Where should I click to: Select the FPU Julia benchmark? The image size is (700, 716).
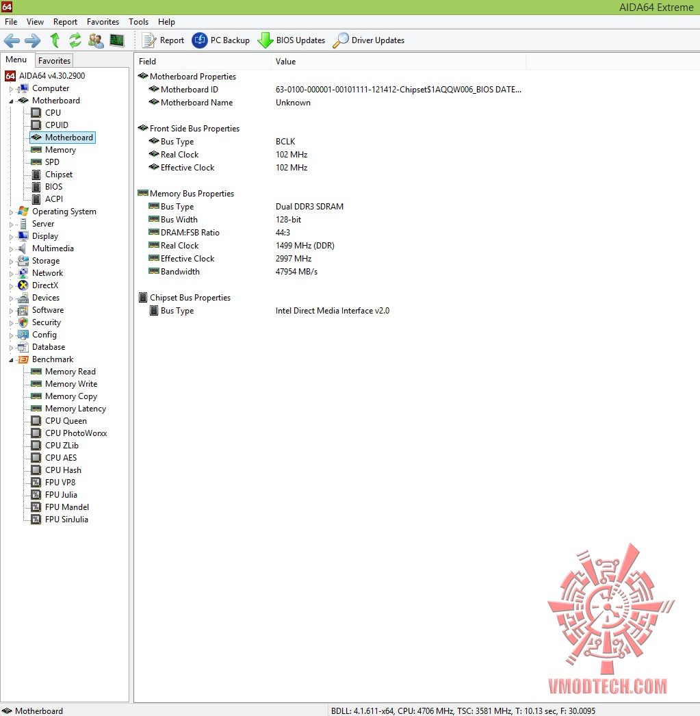pyautogui.click(x=61, y=494)
